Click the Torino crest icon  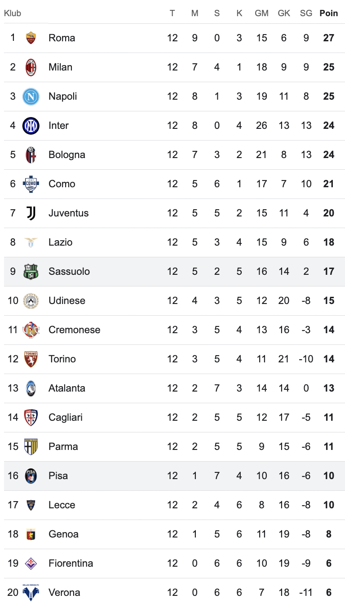[x=31, y=359]
